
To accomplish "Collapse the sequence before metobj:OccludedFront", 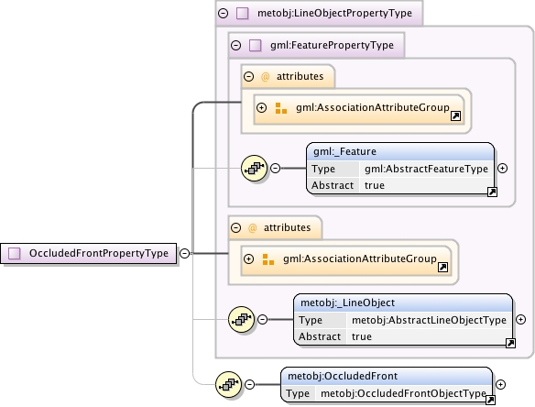I will pos(250,384).
